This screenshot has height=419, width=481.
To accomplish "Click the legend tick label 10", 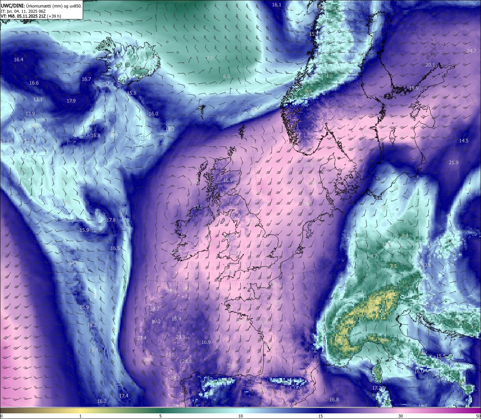I will click(x=240, y=416).
